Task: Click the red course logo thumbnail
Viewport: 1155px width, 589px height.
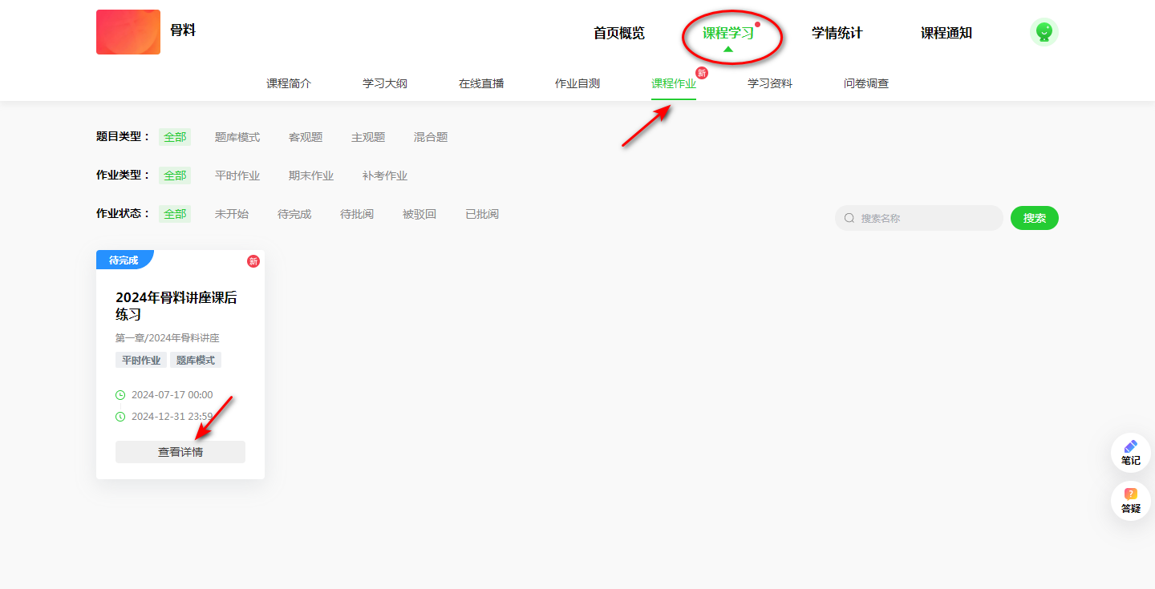Action: (x=128, y=32)
